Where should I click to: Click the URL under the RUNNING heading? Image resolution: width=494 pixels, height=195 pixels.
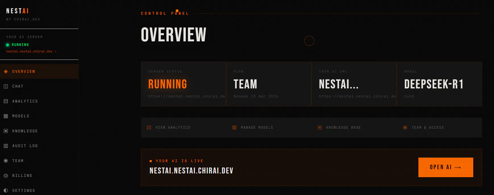click(x=187, y=96)
